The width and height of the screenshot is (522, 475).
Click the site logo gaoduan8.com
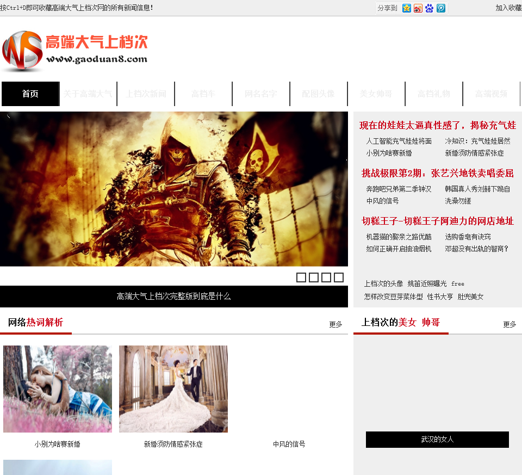pos(75,51)
